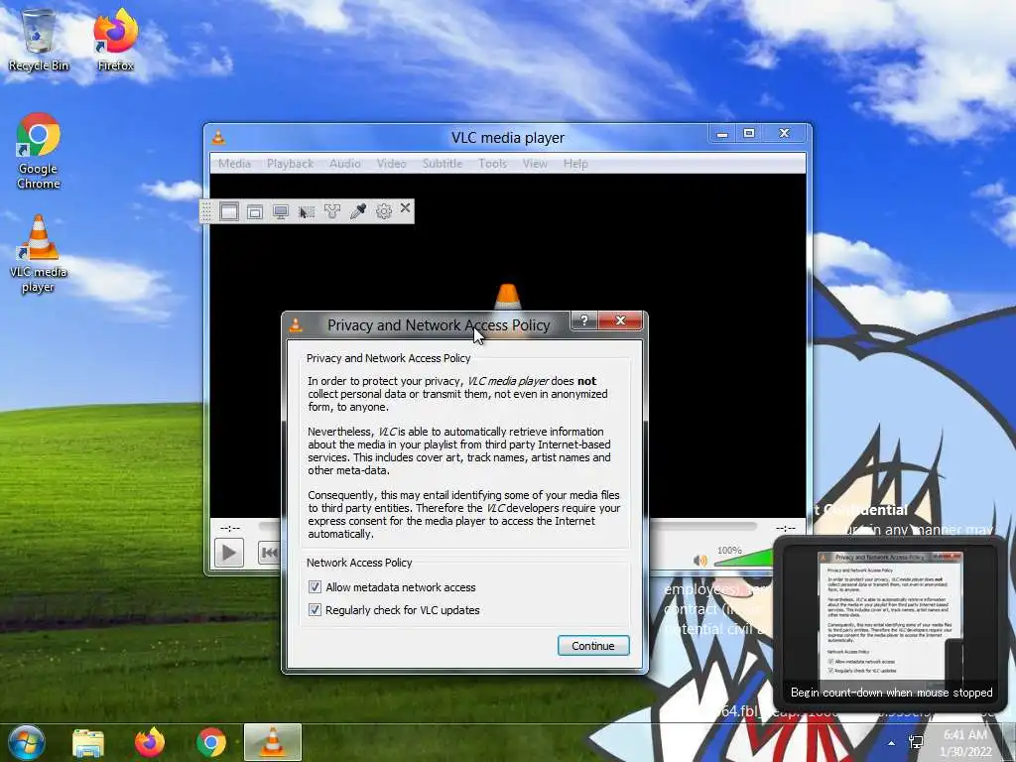This screenshot has width=1016, height=762.
Task: Select the active window capture icon
Action: point(229,211)
